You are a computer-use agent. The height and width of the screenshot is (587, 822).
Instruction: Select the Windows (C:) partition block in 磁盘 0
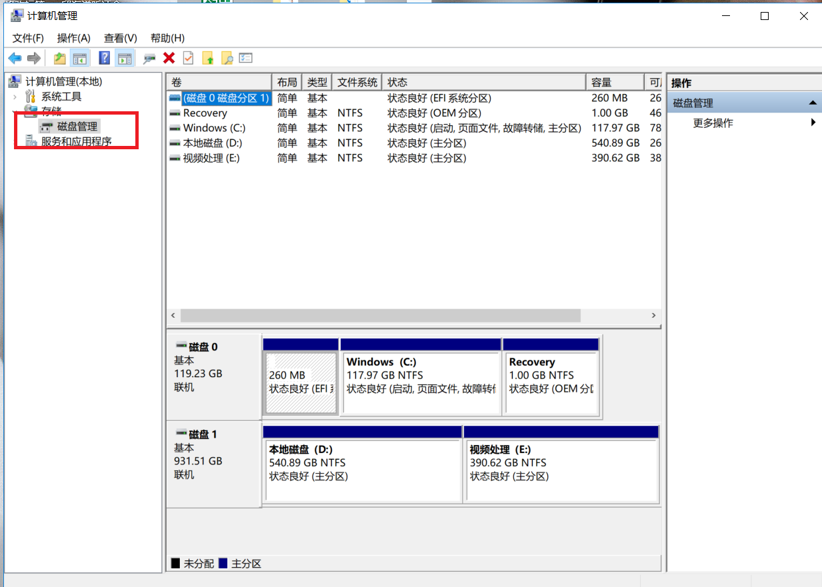pos(420,381)
